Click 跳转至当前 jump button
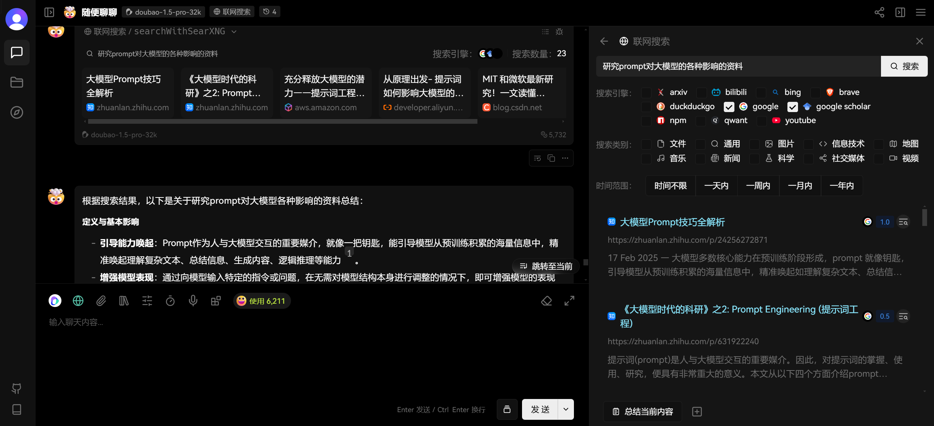The height and width of the screenshot is (426, 934). 546,266
